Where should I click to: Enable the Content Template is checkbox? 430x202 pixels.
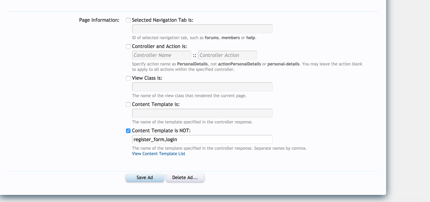point(128,104)
